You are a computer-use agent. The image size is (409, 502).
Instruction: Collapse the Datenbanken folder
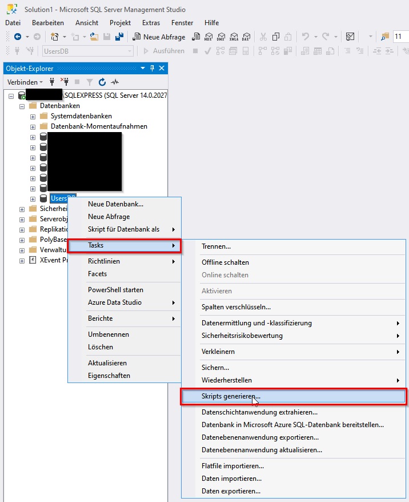coord(22,106)
